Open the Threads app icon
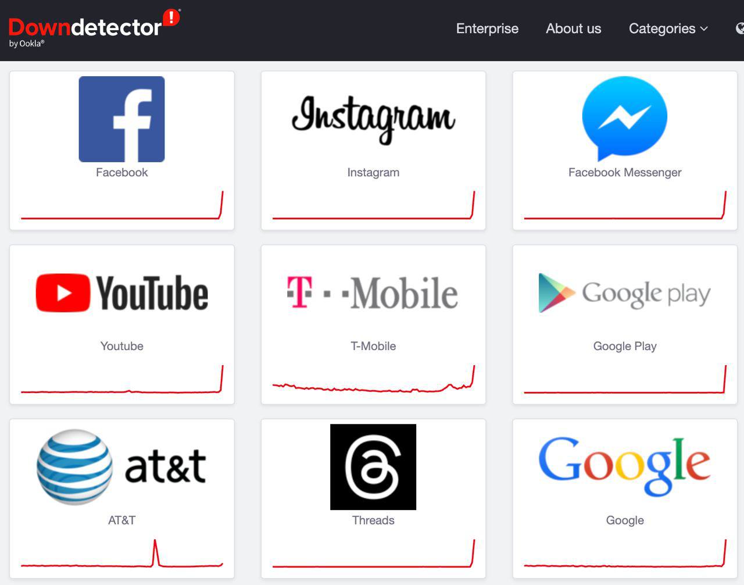The width and height of the screenshot is (744, 585). pyautogui.click(x=373, y=467)
